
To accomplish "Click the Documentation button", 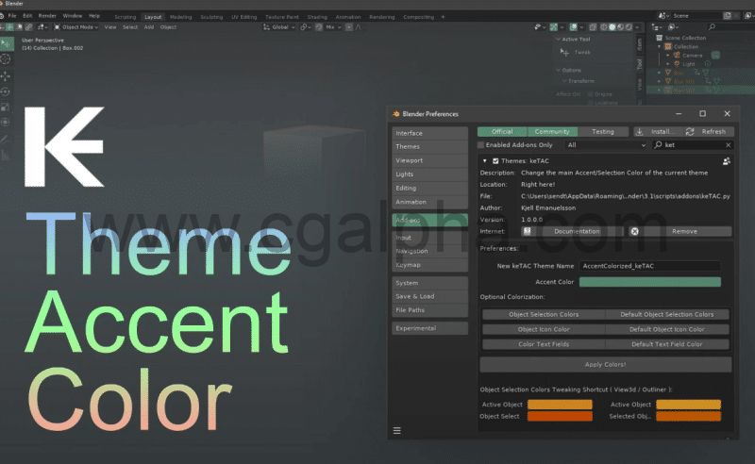I will point(573,231).
